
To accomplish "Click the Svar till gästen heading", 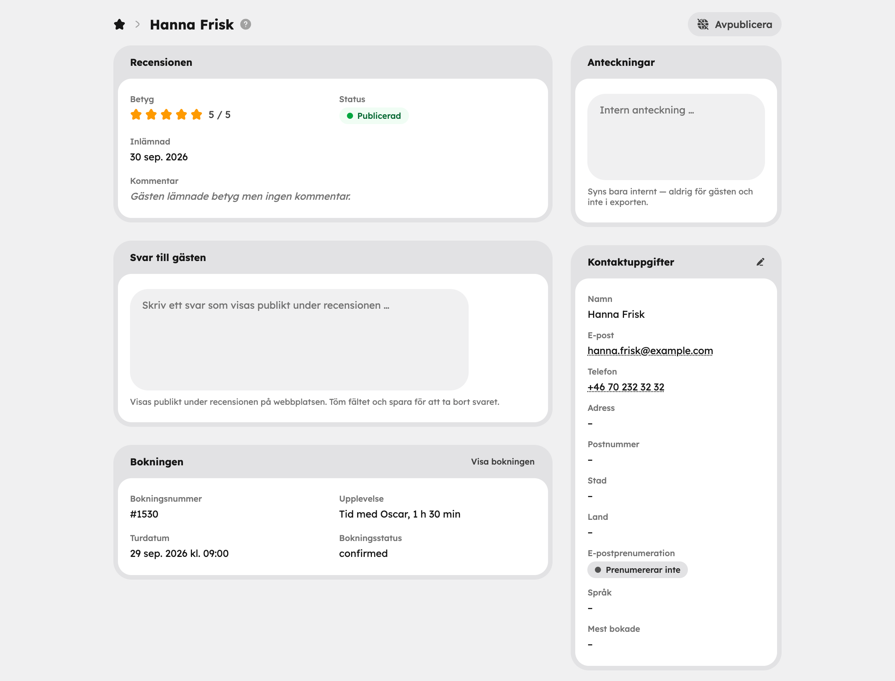I will click(x=168, y=257).
